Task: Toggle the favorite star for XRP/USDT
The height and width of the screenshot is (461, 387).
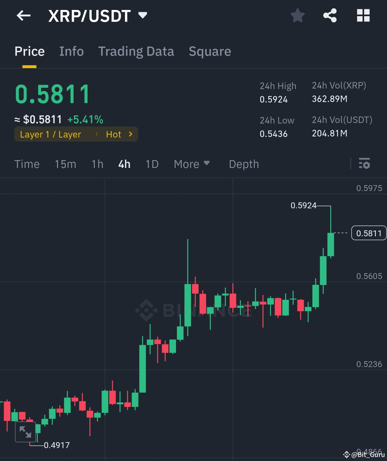Action: pos(298,16)
